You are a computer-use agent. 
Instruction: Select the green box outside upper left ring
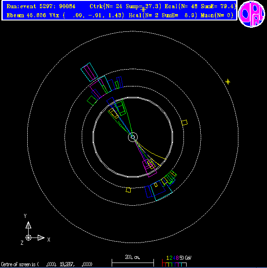(92, 101)
